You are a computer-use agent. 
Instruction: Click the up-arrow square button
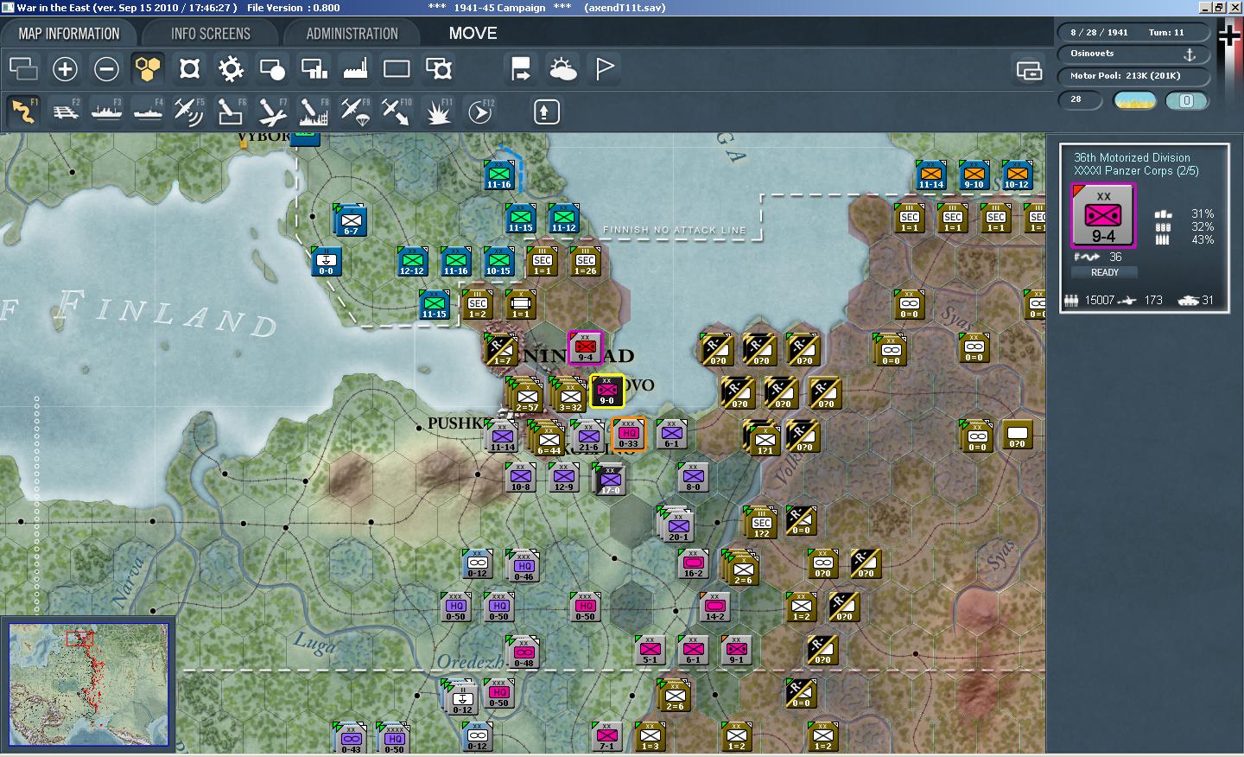tap(546, 111)
